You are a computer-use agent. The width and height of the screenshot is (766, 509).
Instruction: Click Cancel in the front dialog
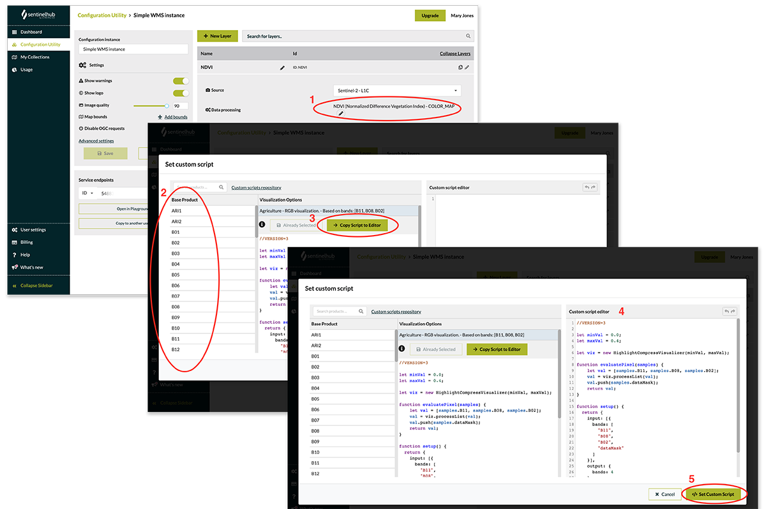[x=665, y=494]
